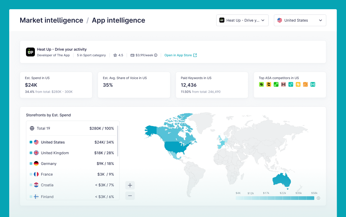The width and height of the screenshot is (346, 217).
Task: Click the Storefronts by Est. Spend heading
Action: [x=48, y=115]
